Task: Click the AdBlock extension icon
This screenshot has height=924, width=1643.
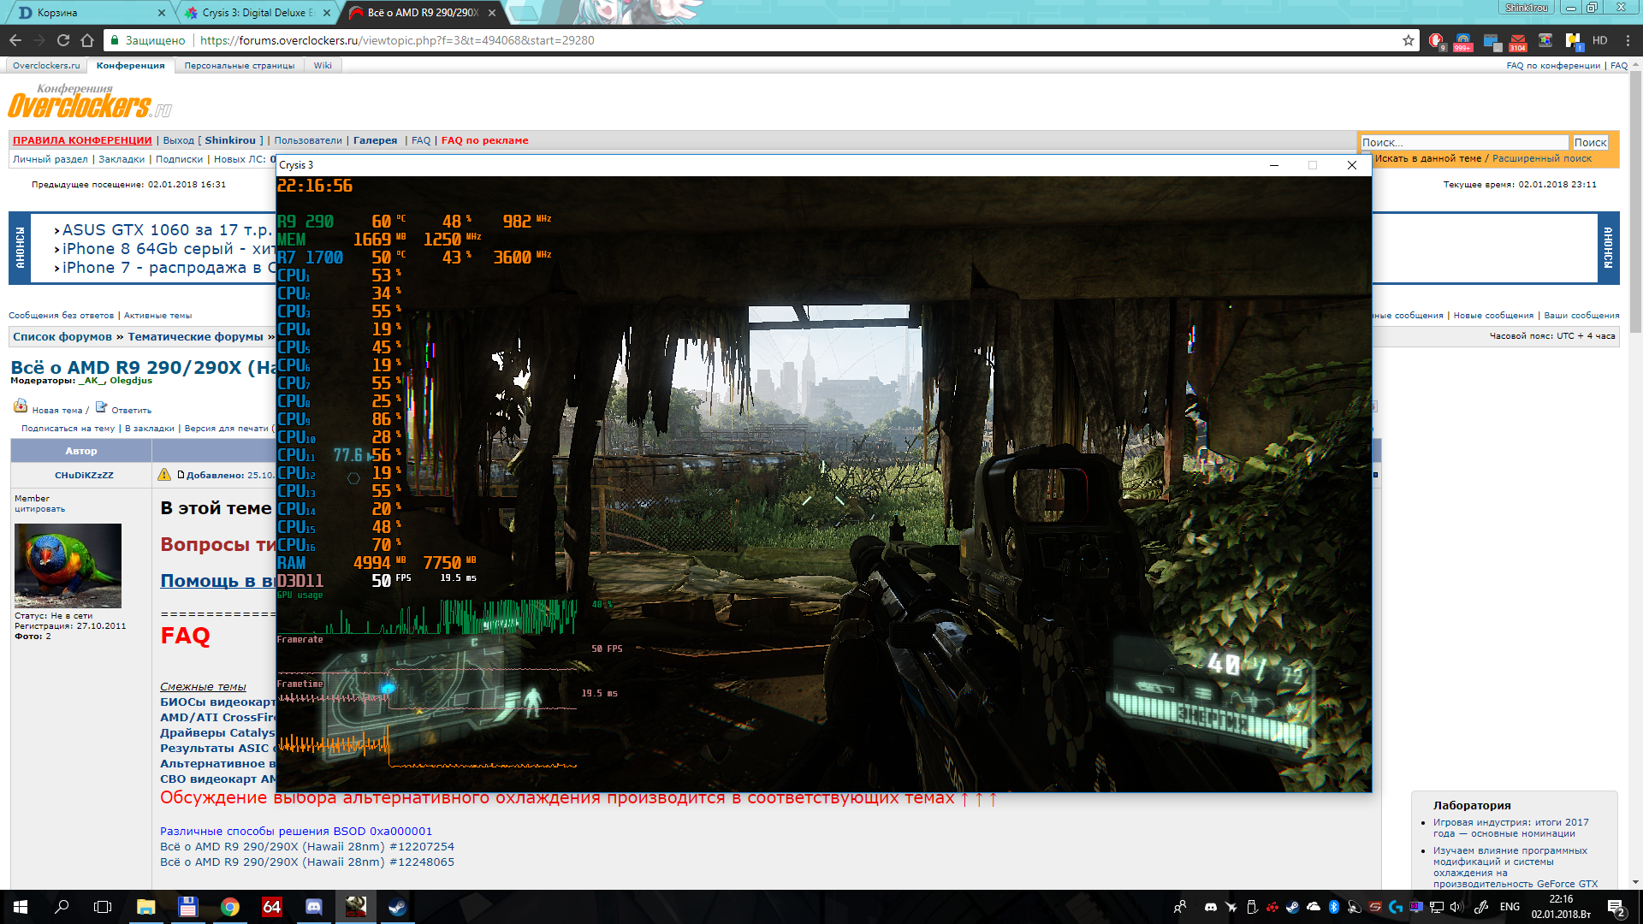Action: (x=1435, y=40)
